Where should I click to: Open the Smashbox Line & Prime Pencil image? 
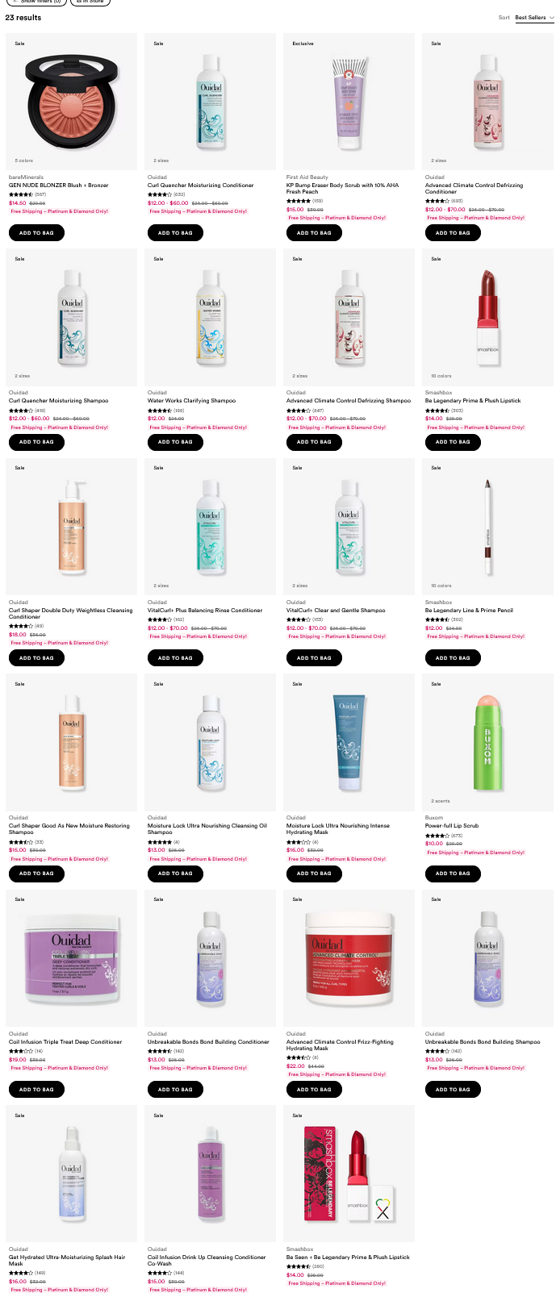coord(488,527)
